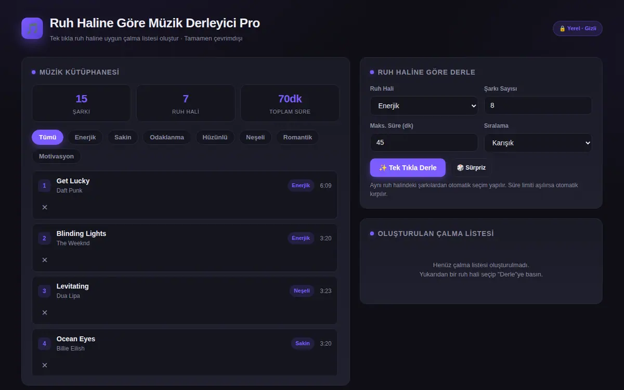
Task: Click the 70dk Toplam Süre stat card
Action: (290, 103)
